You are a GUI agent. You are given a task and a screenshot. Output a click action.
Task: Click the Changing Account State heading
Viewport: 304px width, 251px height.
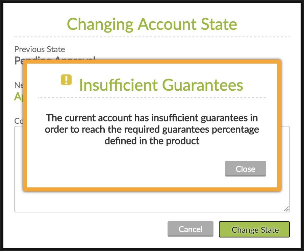click(152, 24)
